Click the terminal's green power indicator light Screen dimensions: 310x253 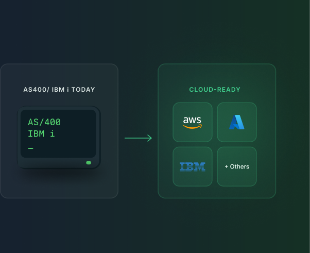(x=89, y=163)
